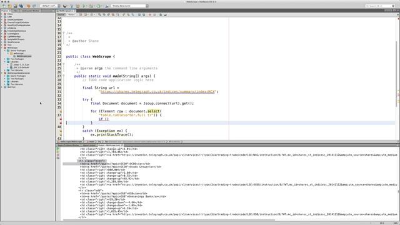This screenshot has width=400, height=225.
Task: Select jsoup jar under Libraries
Action: (x=21, y=64)
